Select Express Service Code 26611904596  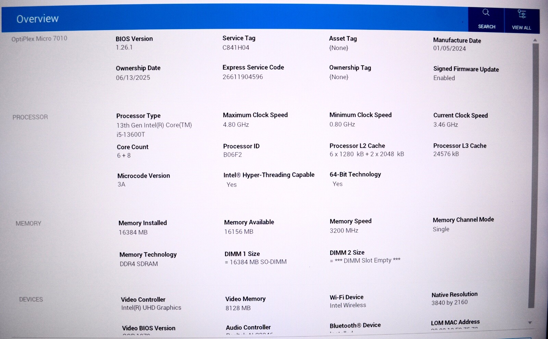(243, 77)
